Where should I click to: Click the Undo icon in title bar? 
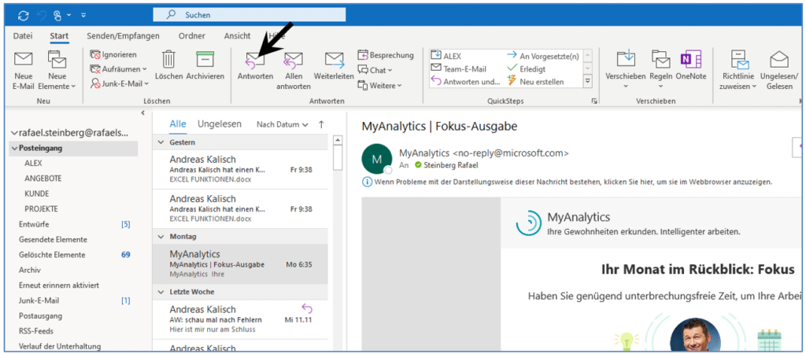[x=41, y=16]
